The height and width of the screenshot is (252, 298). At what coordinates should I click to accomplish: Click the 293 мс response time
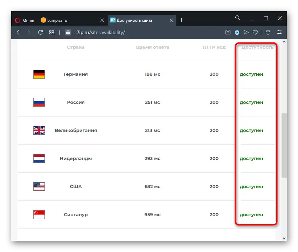(152, 159)
